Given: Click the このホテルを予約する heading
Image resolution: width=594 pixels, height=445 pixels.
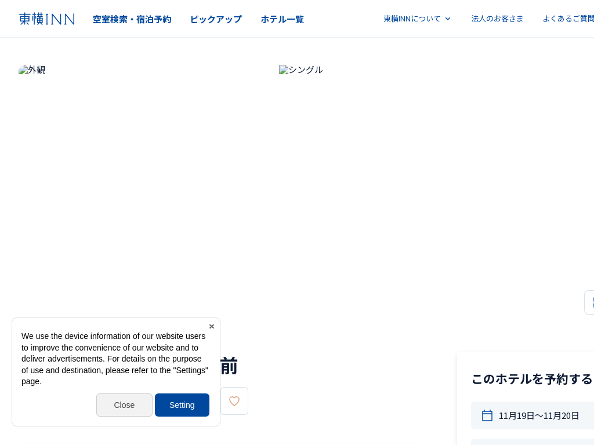Looking at the screenshot, I should click(531, 379).
